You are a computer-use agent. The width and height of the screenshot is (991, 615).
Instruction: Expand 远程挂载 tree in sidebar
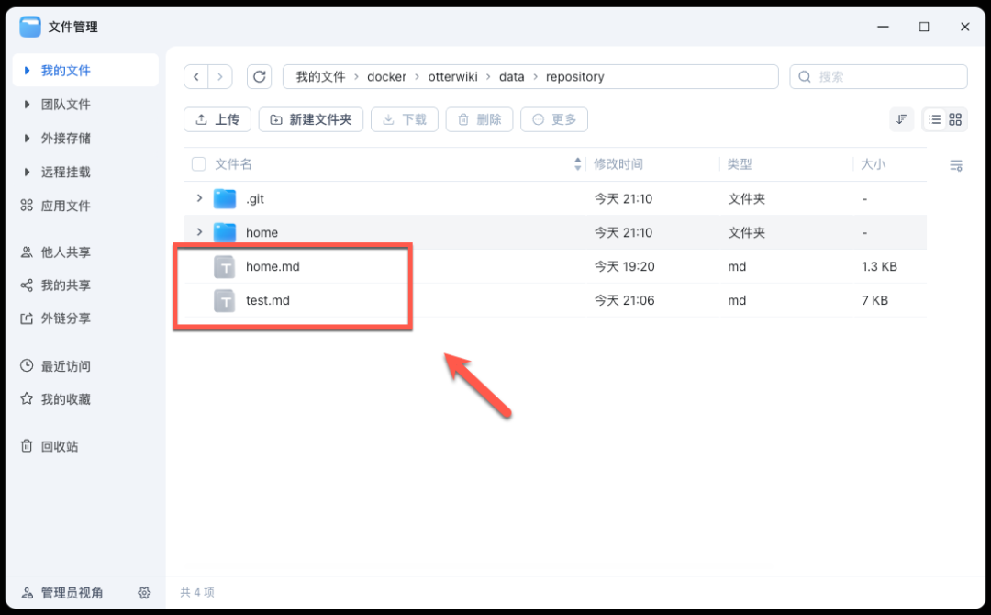[27, 172]
